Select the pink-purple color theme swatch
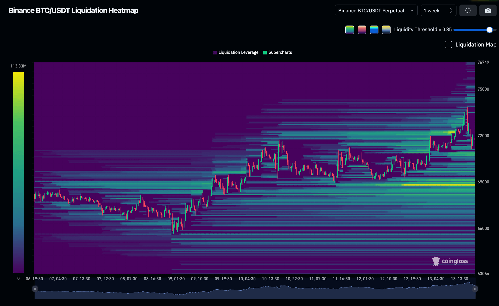This screenshot has width=499, height=306. click(x=362, y=30)
